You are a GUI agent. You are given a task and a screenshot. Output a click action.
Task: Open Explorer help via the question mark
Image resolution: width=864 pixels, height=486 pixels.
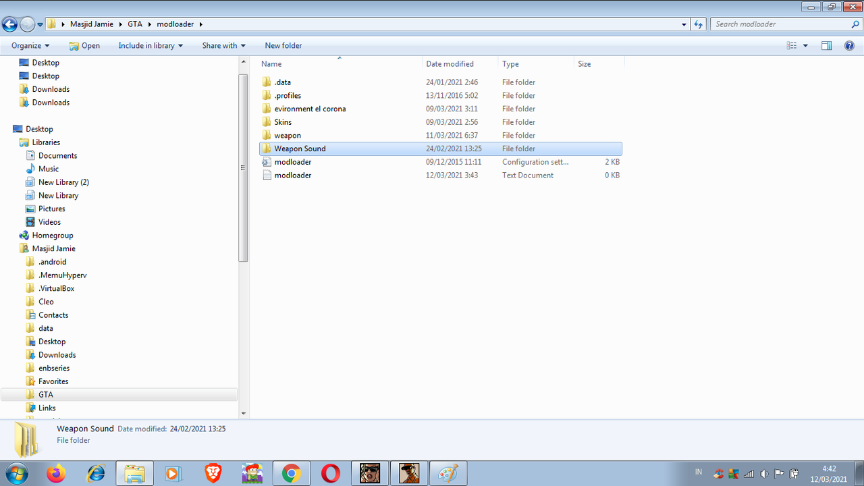tap(850, 46)
